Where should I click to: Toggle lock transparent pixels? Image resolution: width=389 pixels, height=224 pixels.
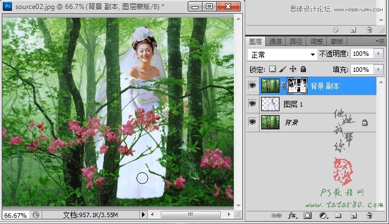(272, 69)
